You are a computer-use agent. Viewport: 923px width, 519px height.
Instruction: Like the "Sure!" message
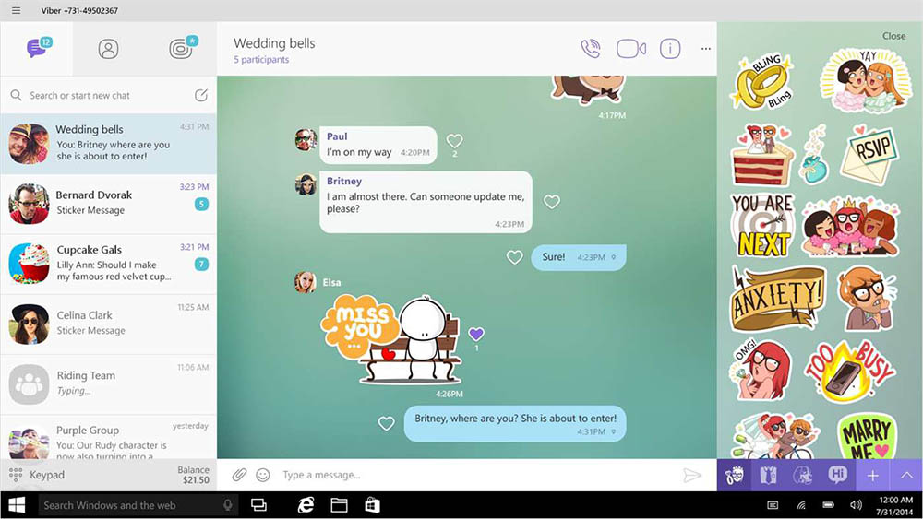514,257
